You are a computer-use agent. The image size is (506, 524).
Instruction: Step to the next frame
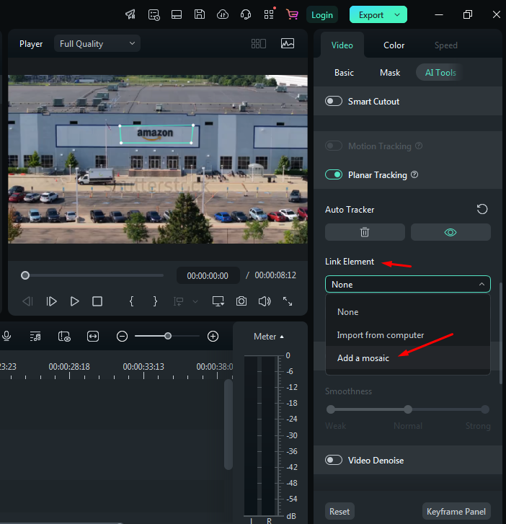click(51, 301)
